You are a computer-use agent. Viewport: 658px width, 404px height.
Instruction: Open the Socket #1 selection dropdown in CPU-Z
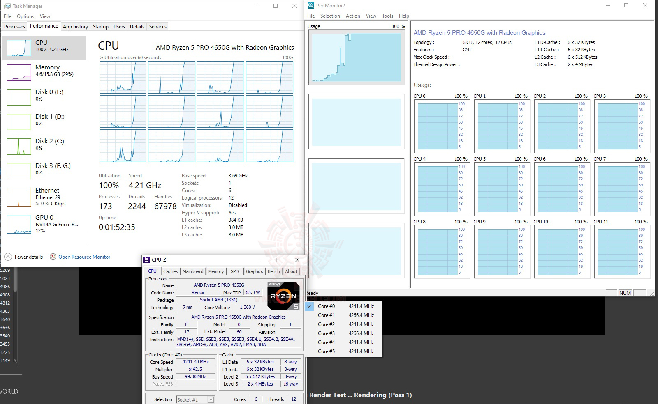coord(195,399)
